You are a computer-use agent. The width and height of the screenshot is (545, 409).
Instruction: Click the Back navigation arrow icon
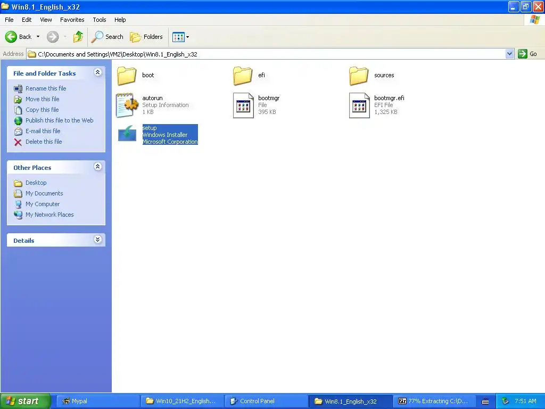pyautogui.click(x=11, y=37)
